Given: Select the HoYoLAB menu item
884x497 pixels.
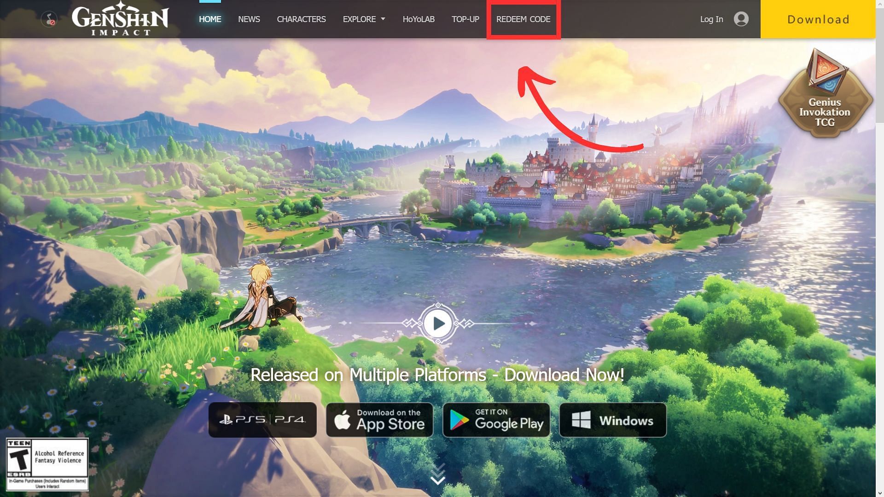Looking at the screenshot, I should 419,19.
